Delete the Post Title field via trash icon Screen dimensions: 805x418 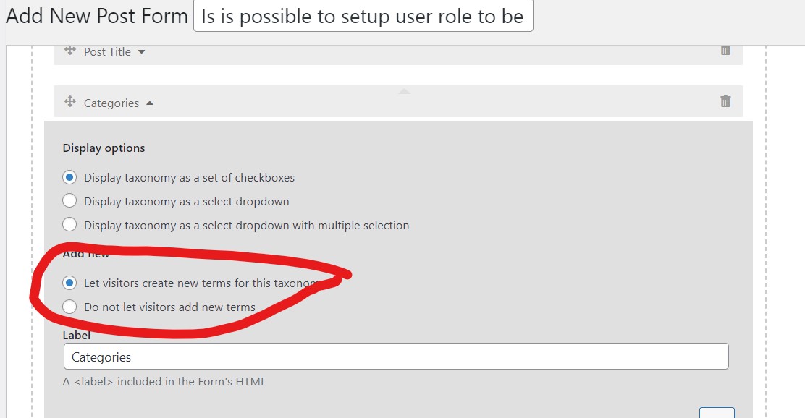click(725, 51)
